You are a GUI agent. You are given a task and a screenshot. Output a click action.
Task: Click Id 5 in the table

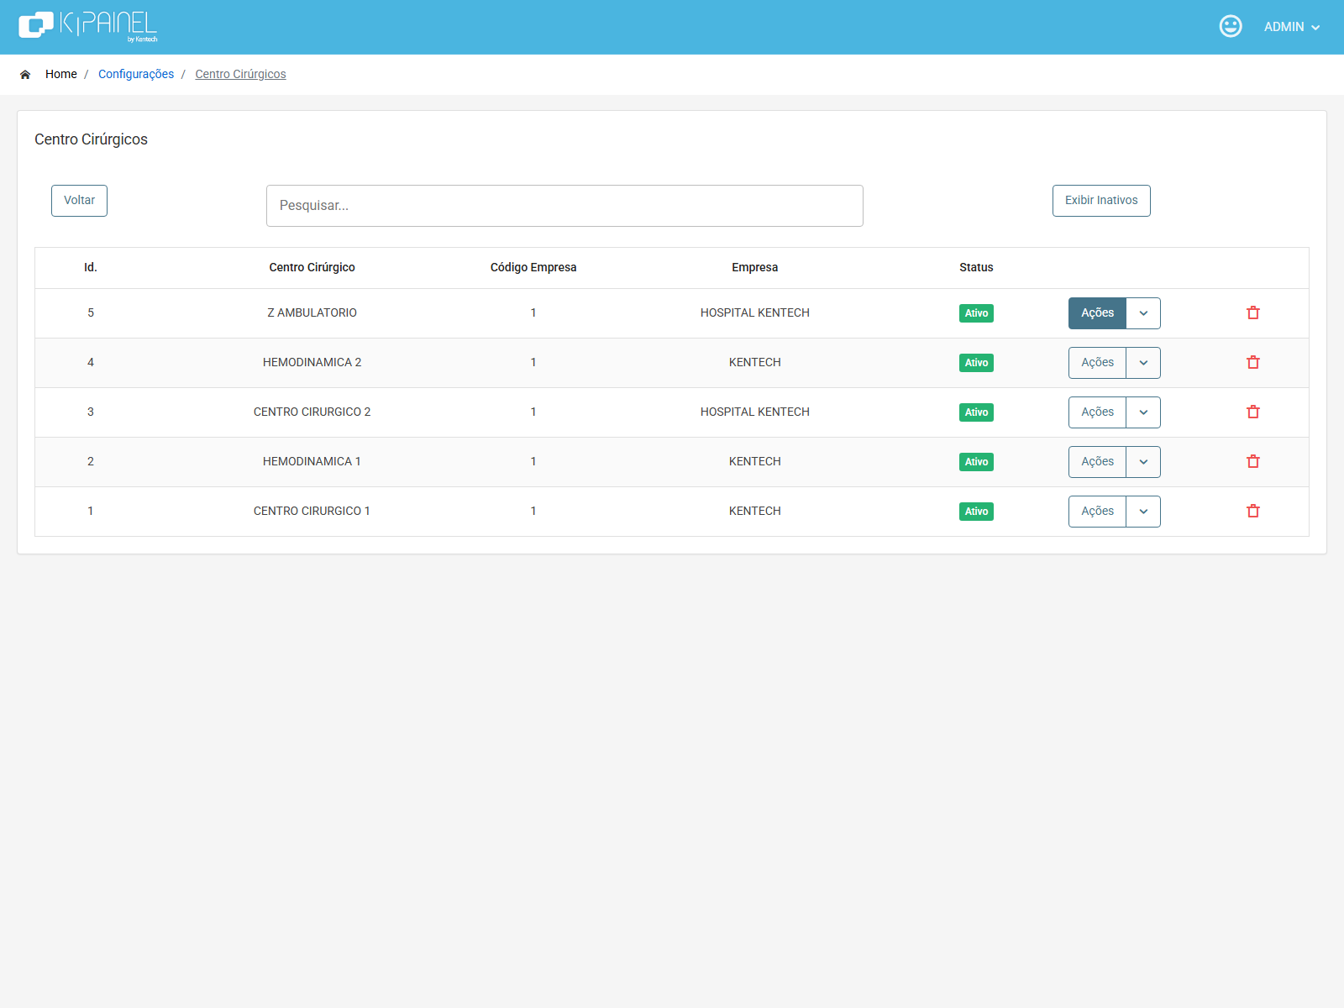click(91, 312)
